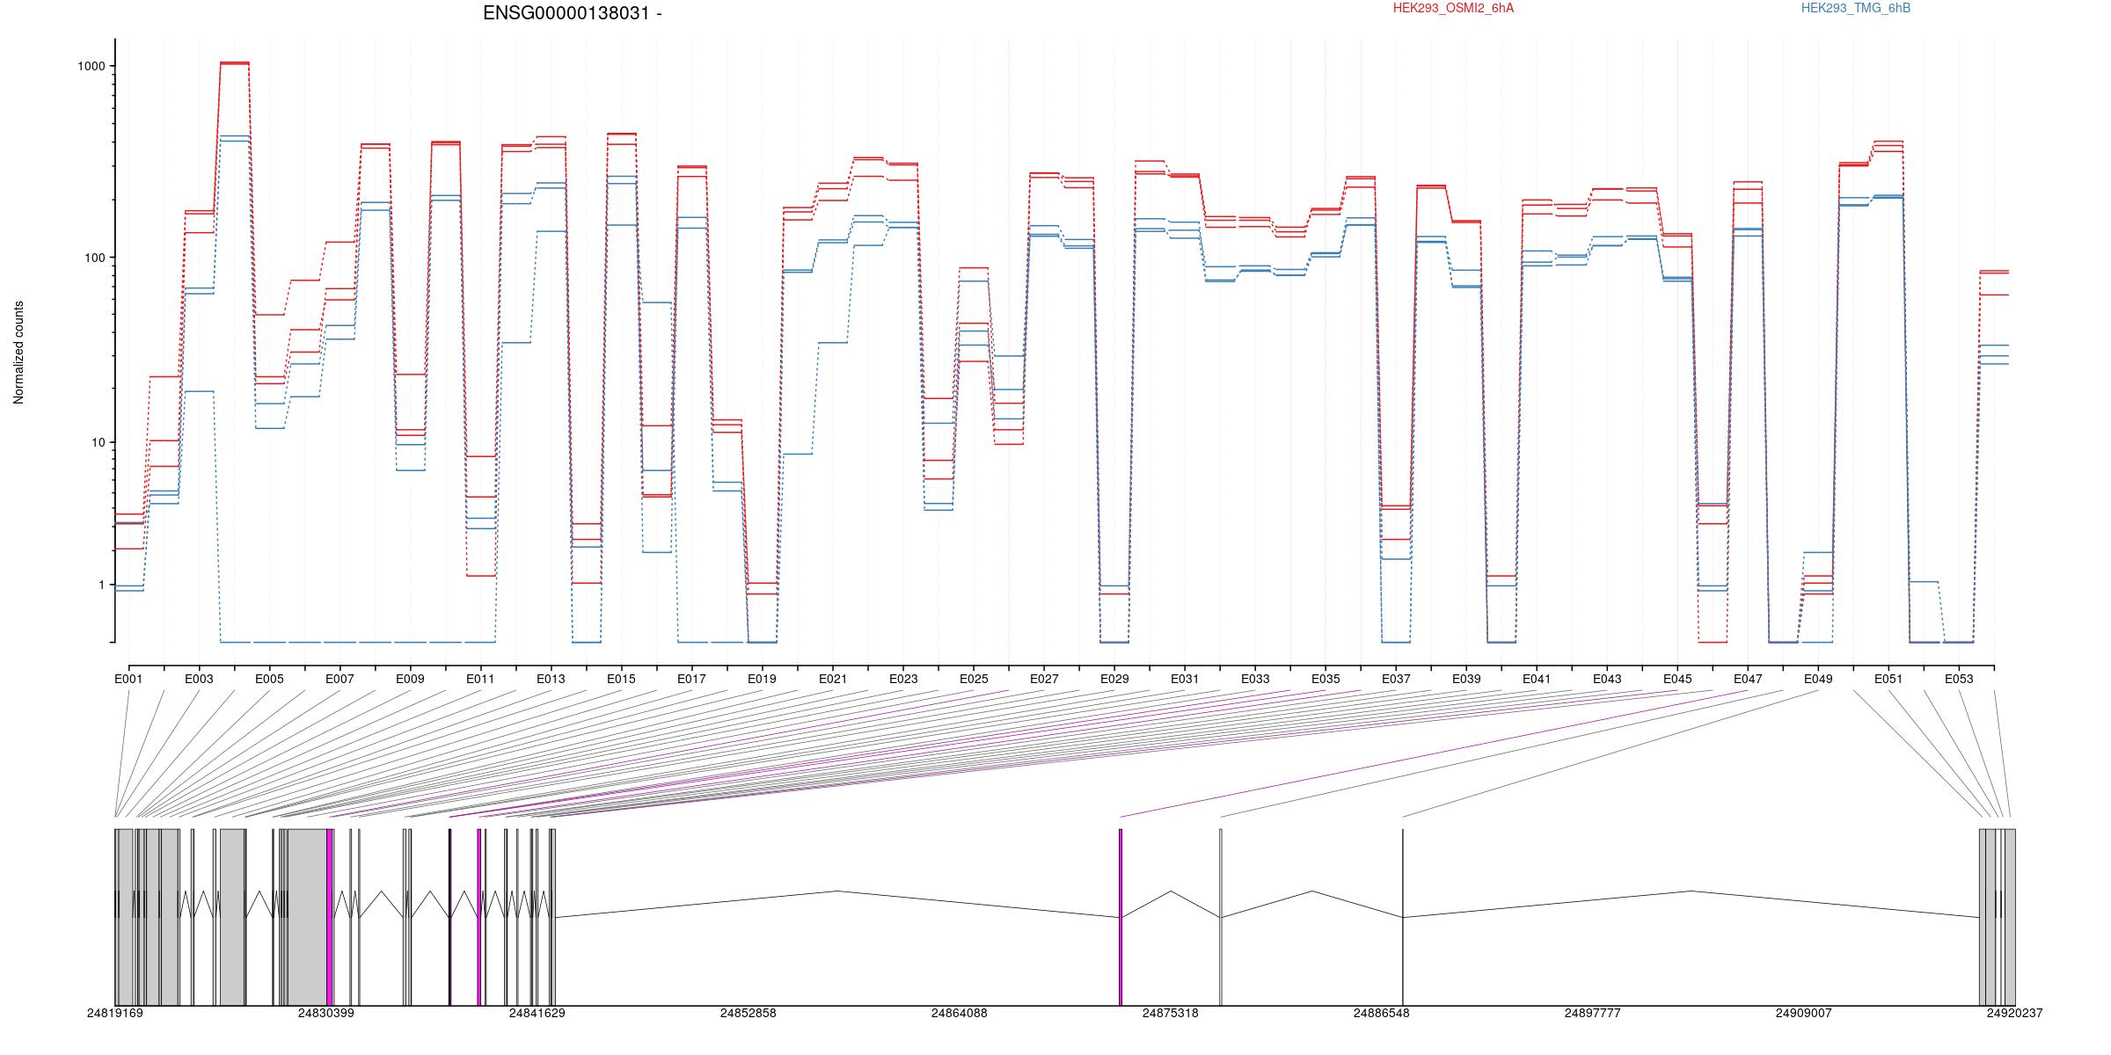
Task: Select the HEK293_TMG_6hB legend label
Action: point(1855,8)
